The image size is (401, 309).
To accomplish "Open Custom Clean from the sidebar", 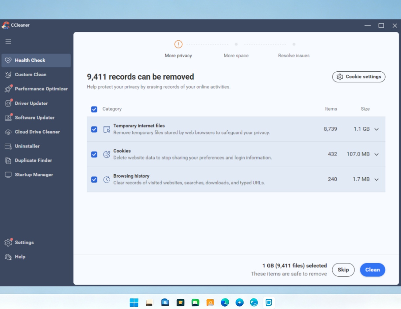I will (x=36, y=74).
